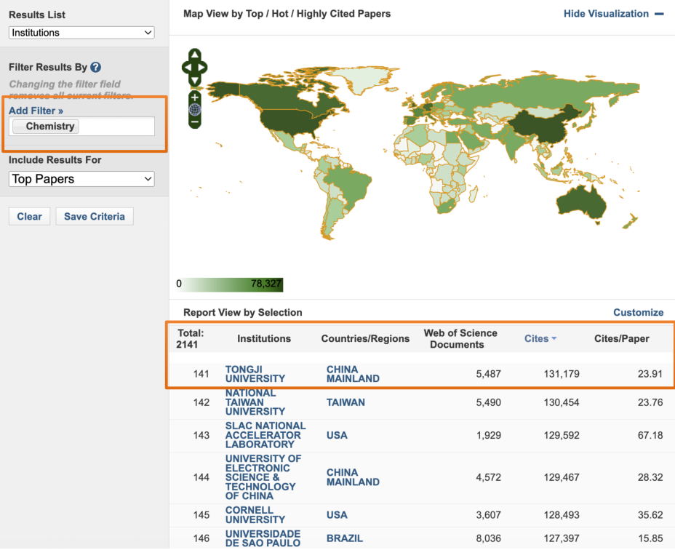Reset map to world view globe icon
675x550 pixels.
194,109
